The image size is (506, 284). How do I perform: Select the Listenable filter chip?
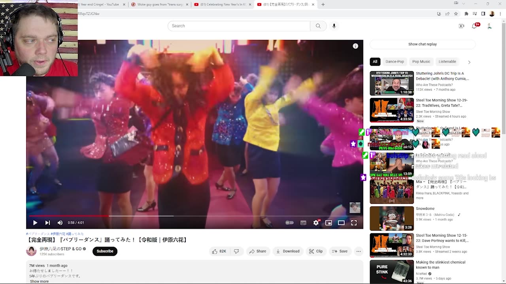tap(447, 62)
